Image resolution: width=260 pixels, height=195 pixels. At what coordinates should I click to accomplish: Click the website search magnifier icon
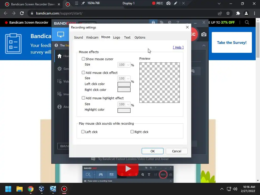coord(247,22)
